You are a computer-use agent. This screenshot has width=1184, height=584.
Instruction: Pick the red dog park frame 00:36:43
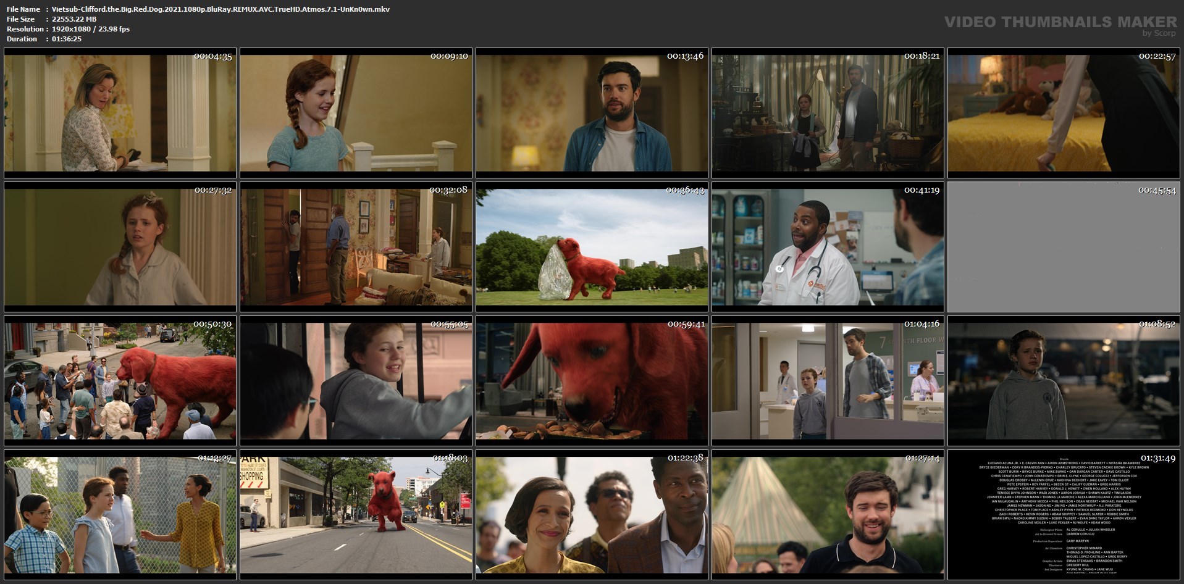coord(592,247)
